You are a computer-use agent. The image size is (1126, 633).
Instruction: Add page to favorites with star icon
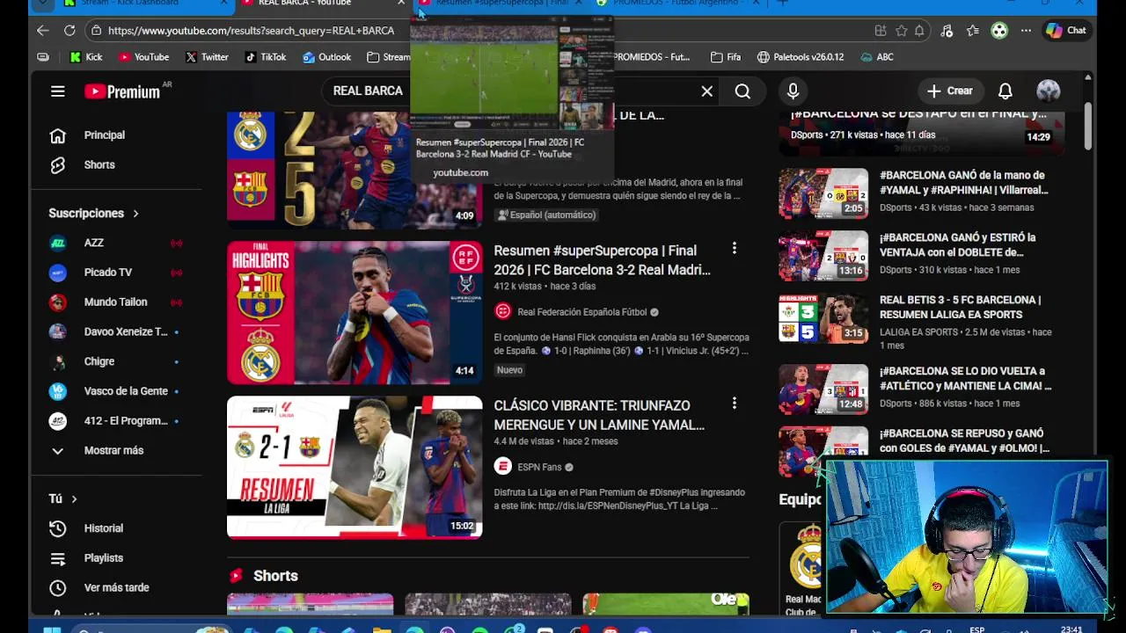pyautogui.click(x=901, y=30)
